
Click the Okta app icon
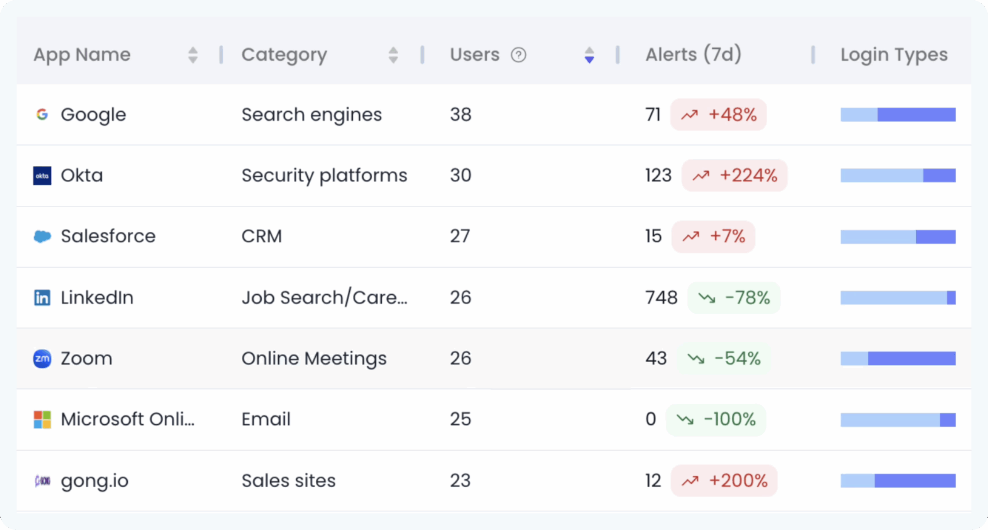pyautogui.click(x=42, y=176)
